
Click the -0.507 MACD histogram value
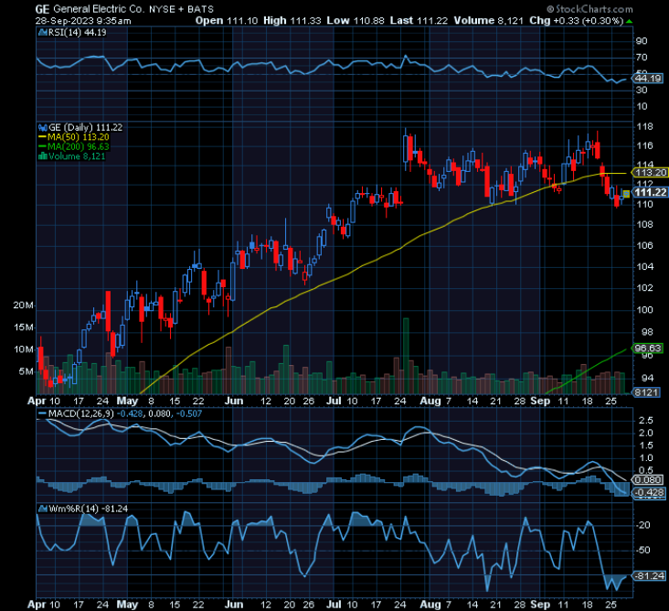pos(188,413)
